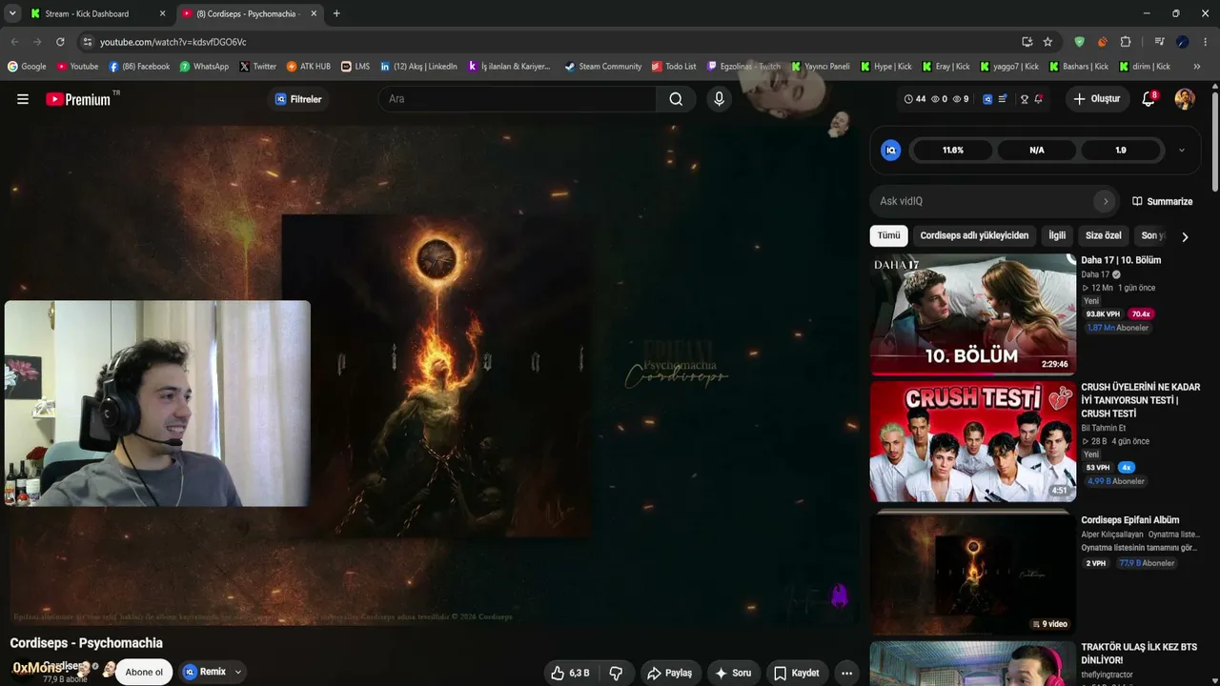Open the Extensions puzzle icon
Image resolution: width=1220 pixels, height=686 pixels.
tap(1126, 42)
